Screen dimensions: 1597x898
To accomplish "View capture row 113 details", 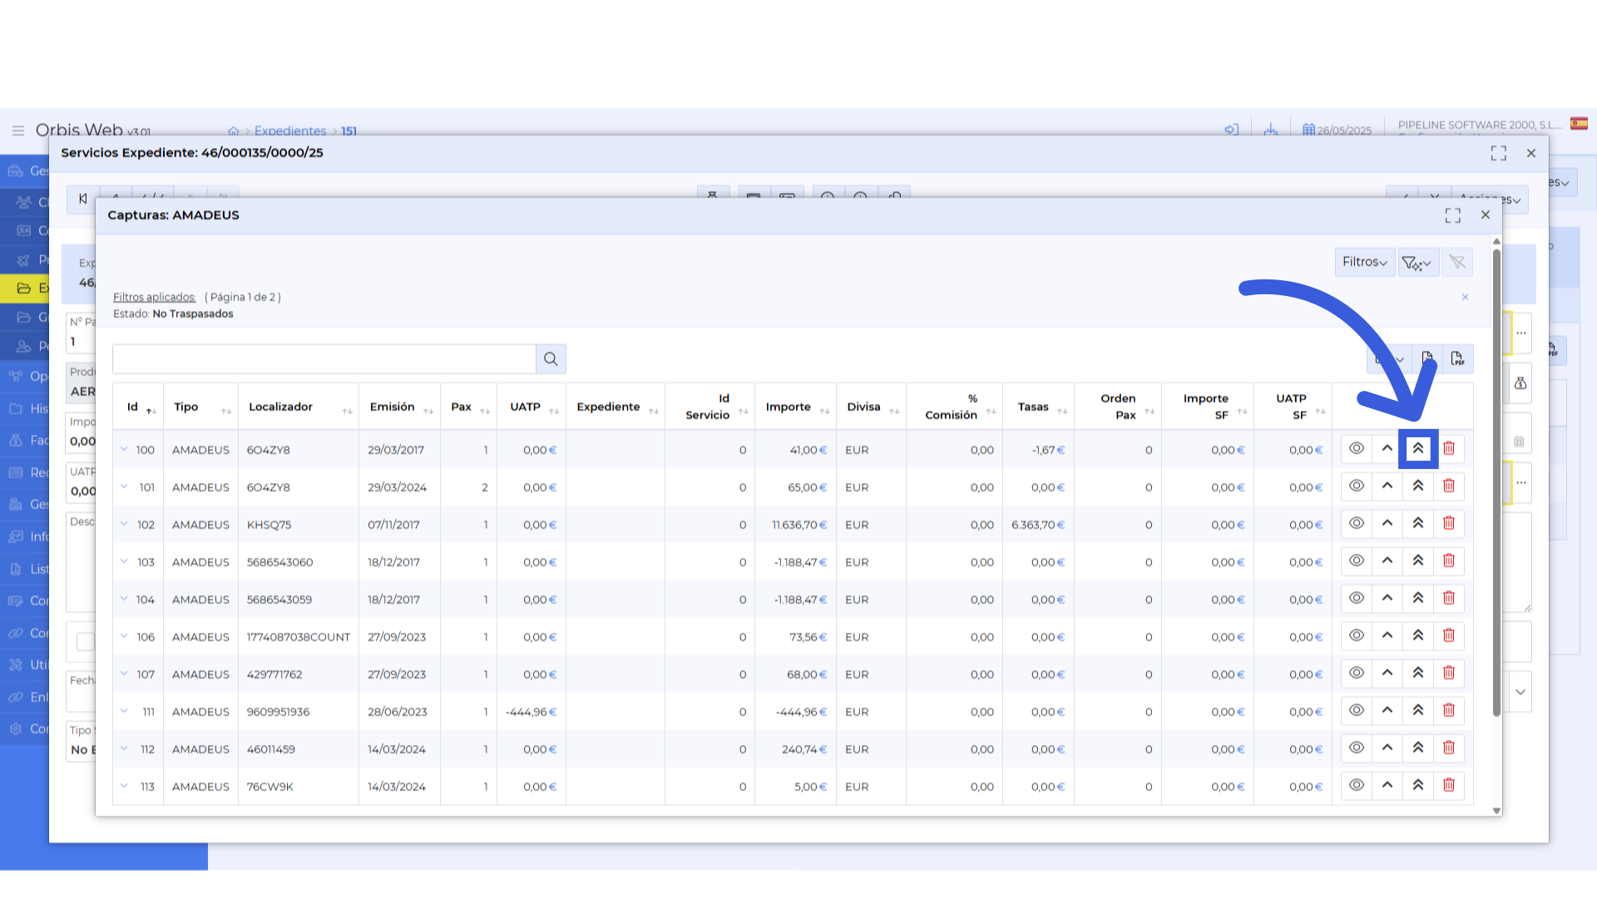I will (x=1356, y=786).
